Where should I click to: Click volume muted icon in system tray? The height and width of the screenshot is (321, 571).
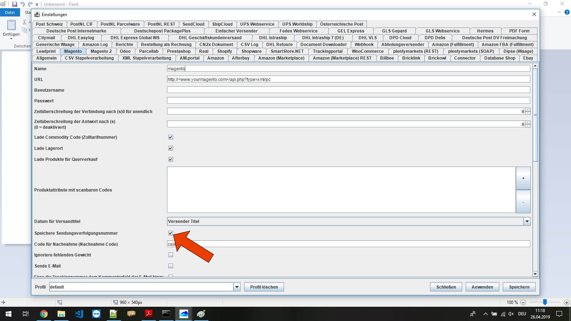click(x=511, y=314)
